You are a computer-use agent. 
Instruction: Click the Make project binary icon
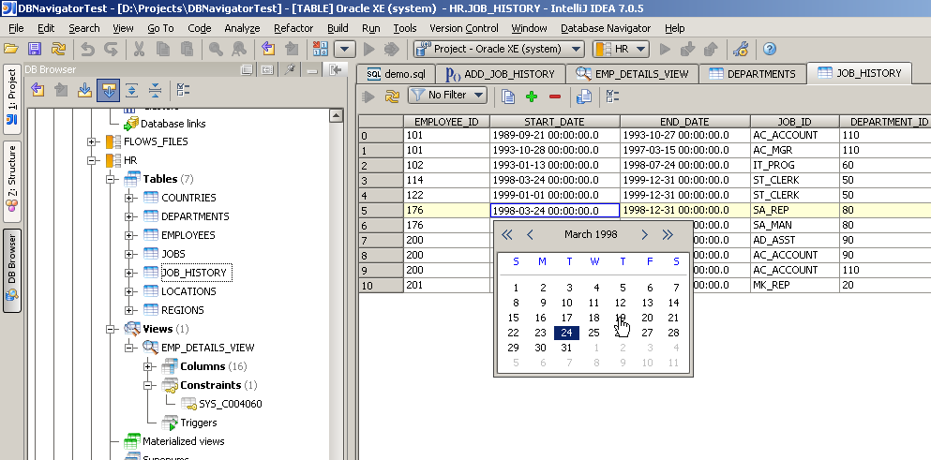click(x=321, y=49)
